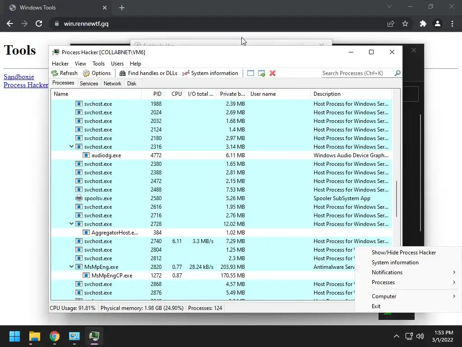Show hidden tray icons chevron
Viewport: 462px width, 347px height.
pos(397,336)
